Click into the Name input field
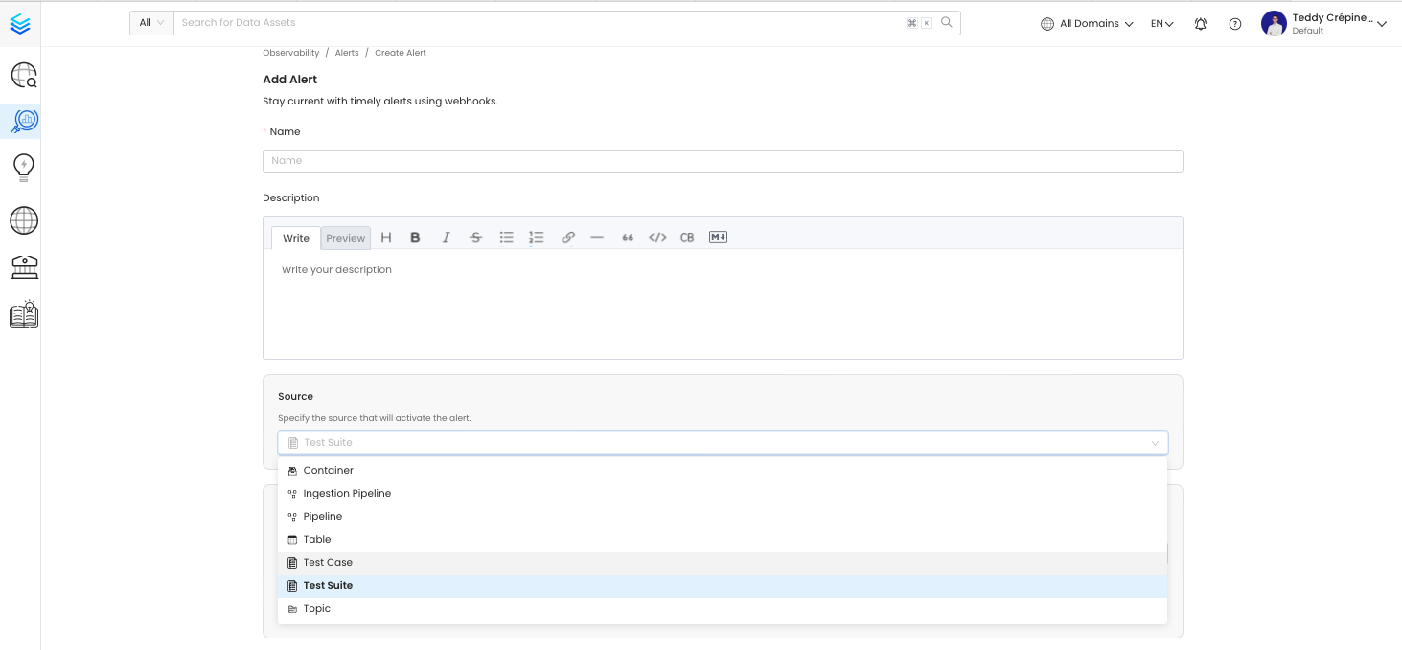 723,161
